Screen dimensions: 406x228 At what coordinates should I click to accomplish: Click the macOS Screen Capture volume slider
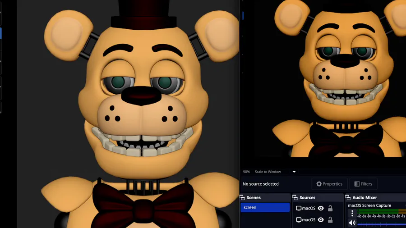pyautogui.click(x=381, y=224)
